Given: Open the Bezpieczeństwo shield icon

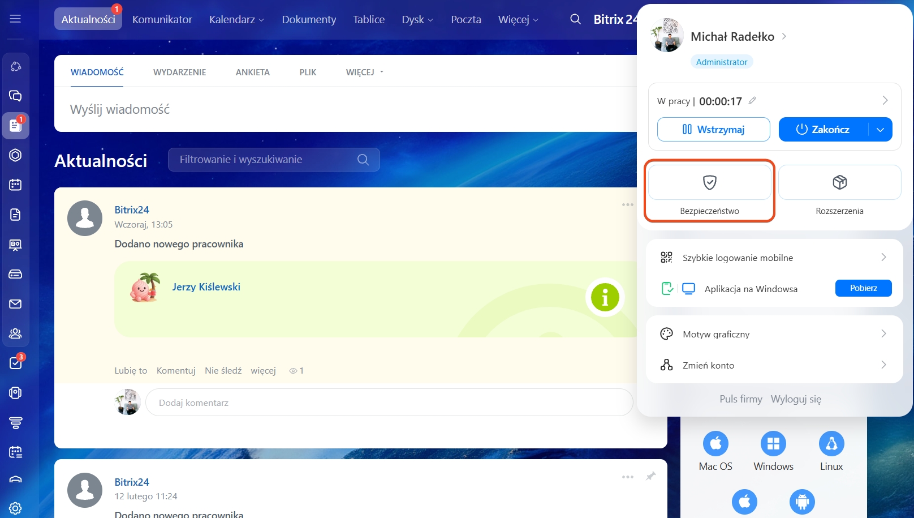Looking at the screenshot, I should pyautogui.click(x=709, y=182).
